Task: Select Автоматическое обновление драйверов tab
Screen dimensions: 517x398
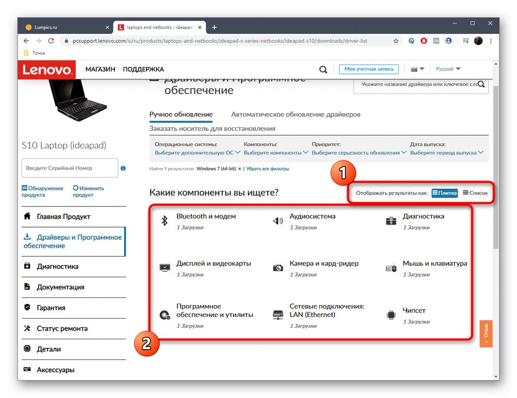Action: (x=296, y=115)
